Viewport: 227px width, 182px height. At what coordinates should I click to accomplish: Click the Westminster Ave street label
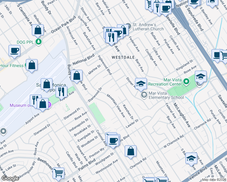point(107,167)
